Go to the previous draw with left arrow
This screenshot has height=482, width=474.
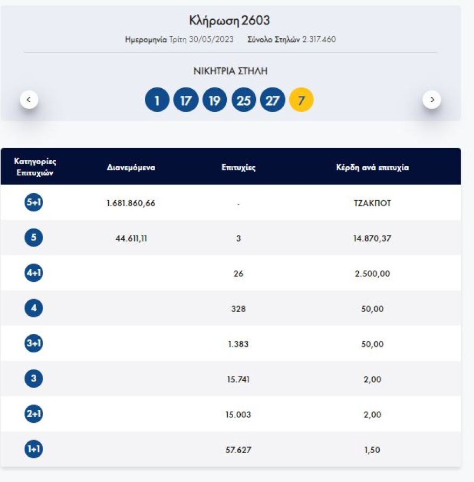point(27,99)
